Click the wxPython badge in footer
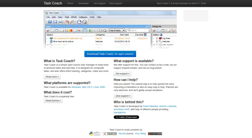252x138 pixels. tap(110, 134)
